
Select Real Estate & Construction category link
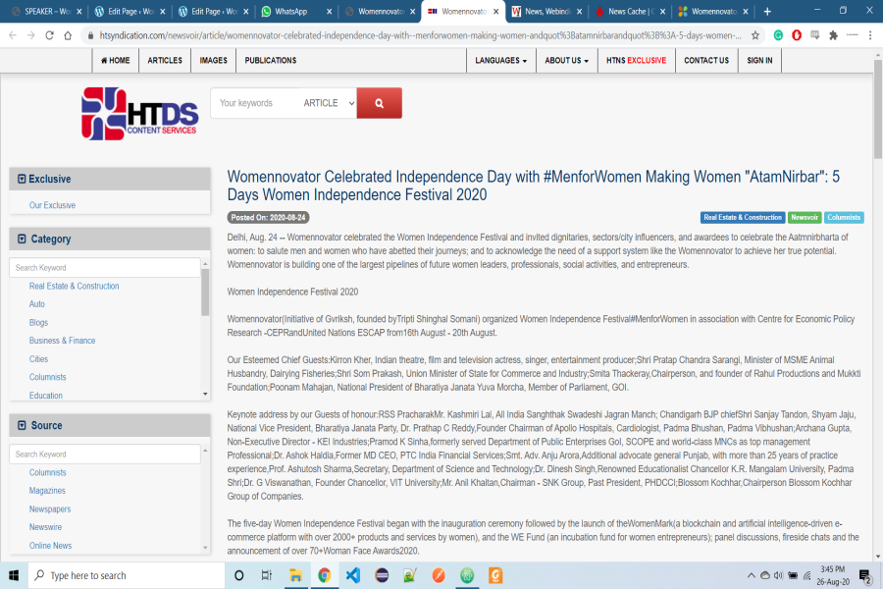(75, 286)
